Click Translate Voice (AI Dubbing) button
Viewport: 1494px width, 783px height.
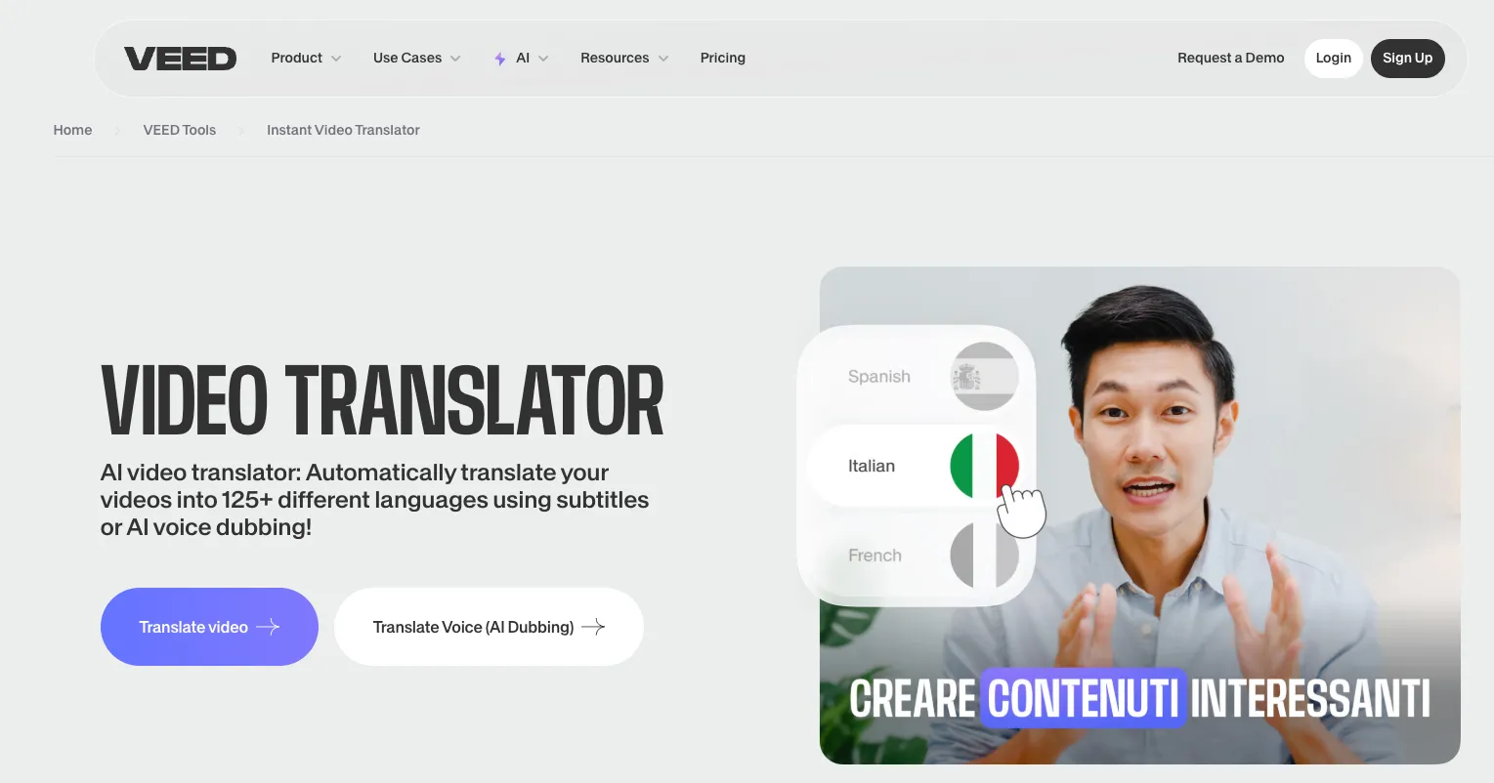[x=489, y=627]
